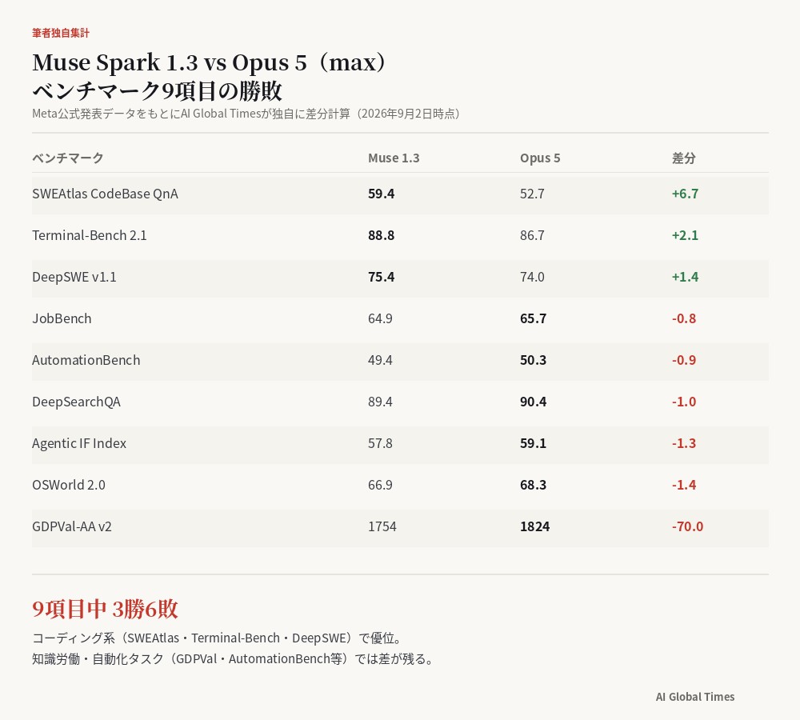Image resolution: width=800 pixels, height=720 pixels.
Task: Click the 66.9 Muse score cell
Action: pyautogui.click(x=380, y=485)
